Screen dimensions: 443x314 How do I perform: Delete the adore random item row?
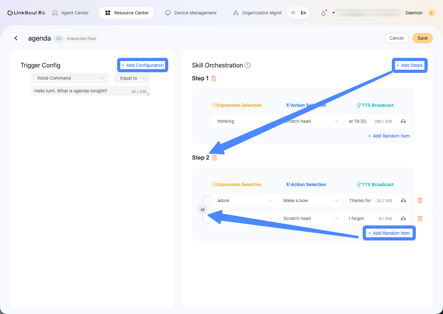pyautogui.click(x=420, y=200)
